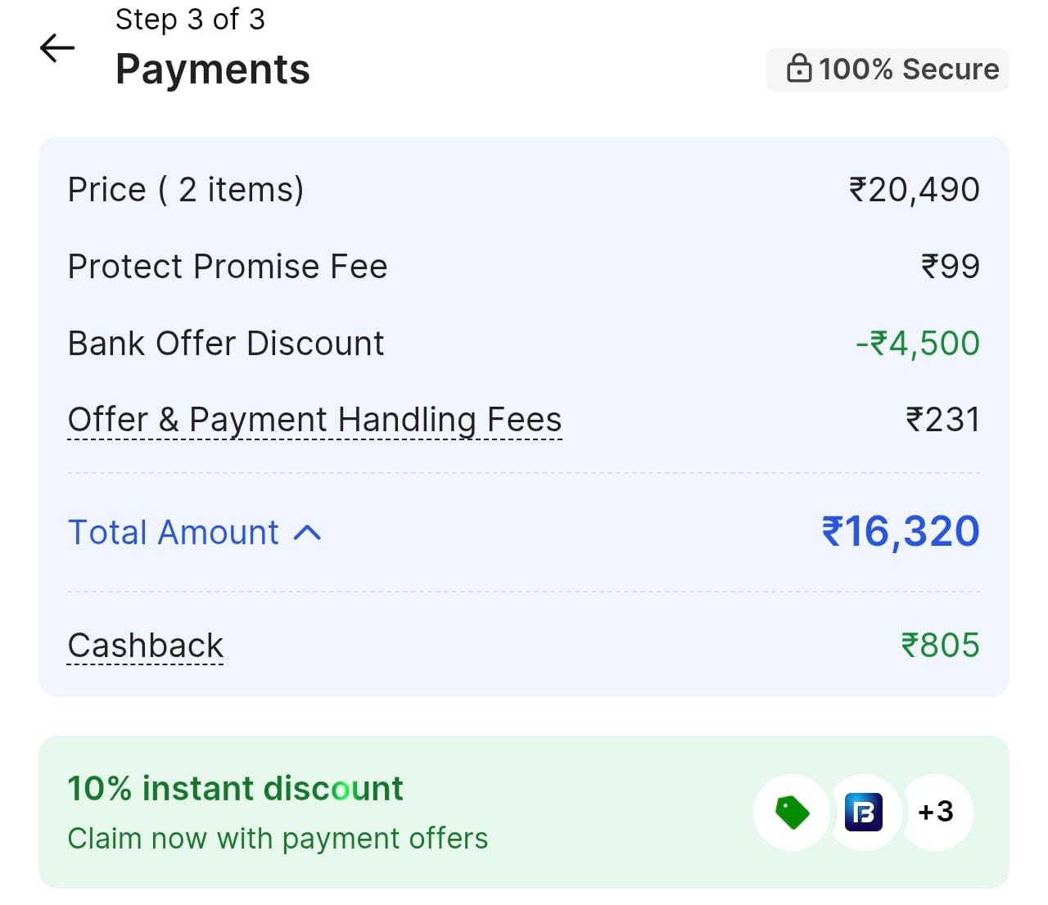The width and height of the screenshot is (1048, 905).
Task: Click the 100% Secure text
Action: point(909,70)
